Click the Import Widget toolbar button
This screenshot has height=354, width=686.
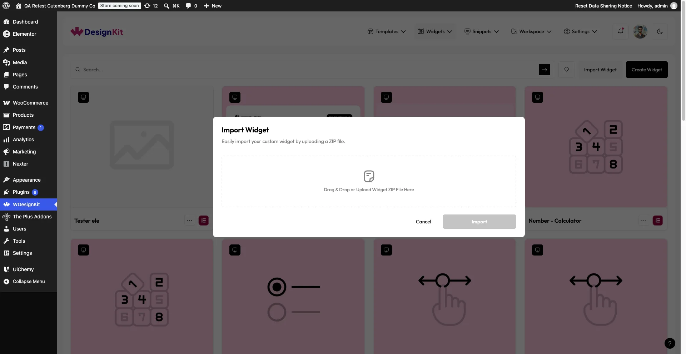coord(600,70)
